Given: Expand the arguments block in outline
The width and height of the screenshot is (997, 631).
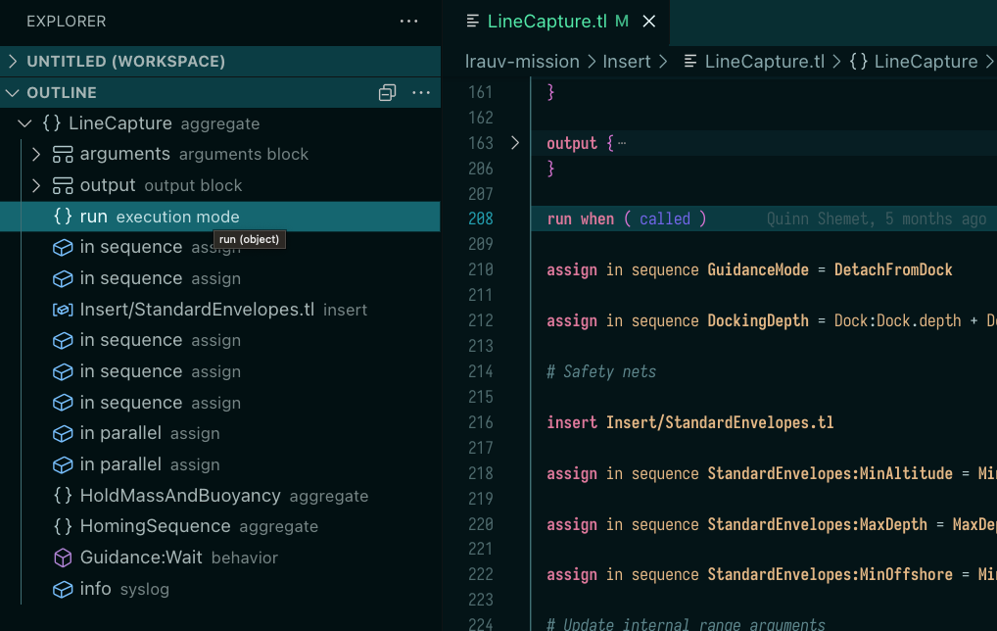Looking at the screenshot, I should [x=36, y=155].
